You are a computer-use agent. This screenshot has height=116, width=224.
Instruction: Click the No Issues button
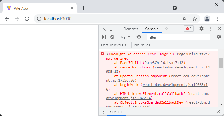[142, 45]
